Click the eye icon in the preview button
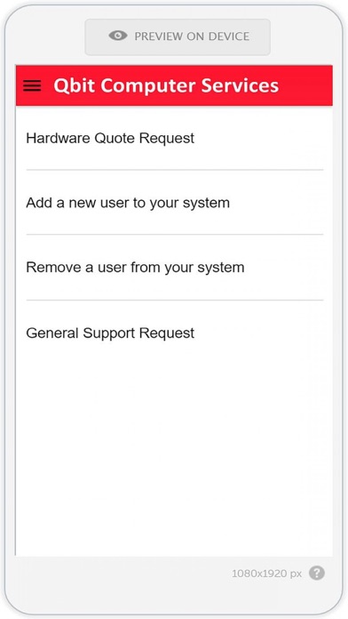The width and height of the screenshot is (348, 619). (118, 36)
